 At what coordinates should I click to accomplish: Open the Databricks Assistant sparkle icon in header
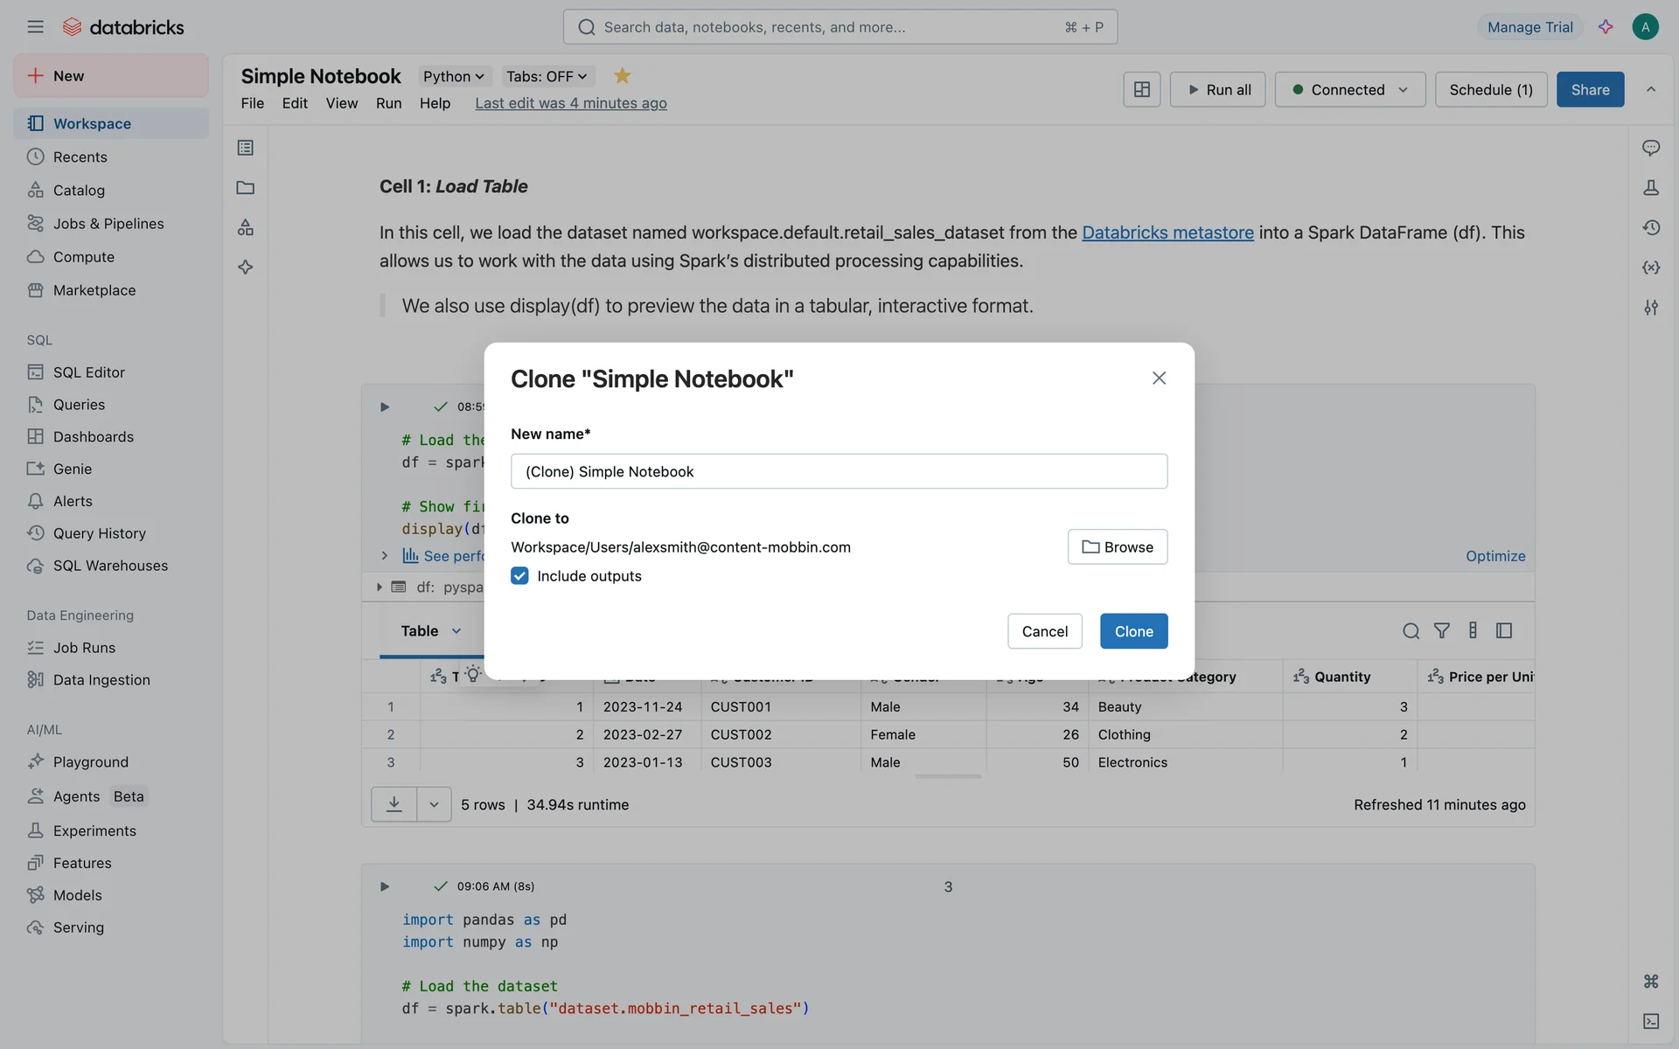1606,27
